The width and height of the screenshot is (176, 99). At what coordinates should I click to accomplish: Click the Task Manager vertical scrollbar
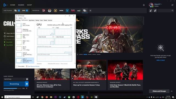click(75, 43)
